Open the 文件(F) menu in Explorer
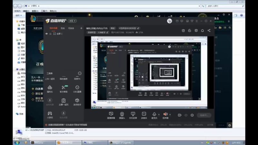Image resolution: width=258 pixels, height=145 pixels. point(17,11)
